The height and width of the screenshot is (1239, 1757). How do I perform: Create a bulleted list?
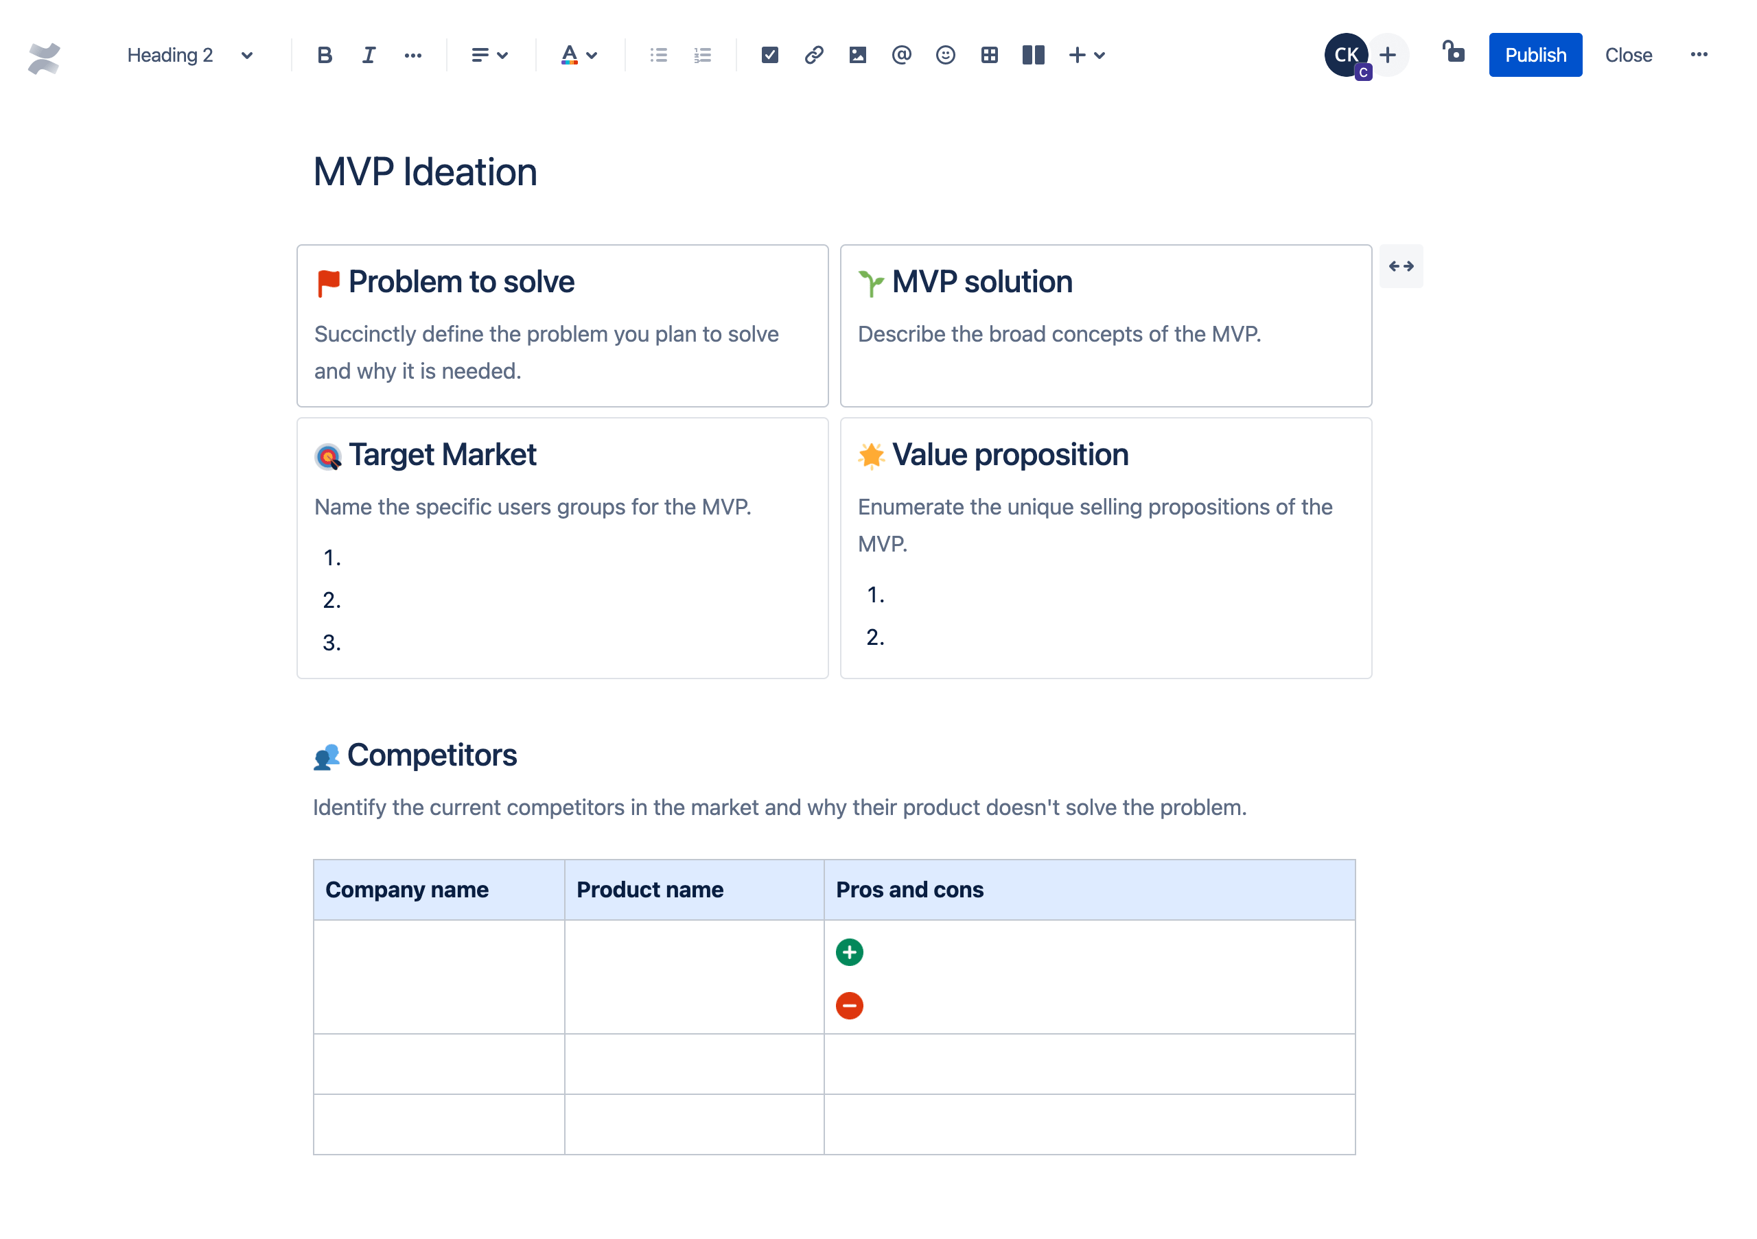click(658, 54)
